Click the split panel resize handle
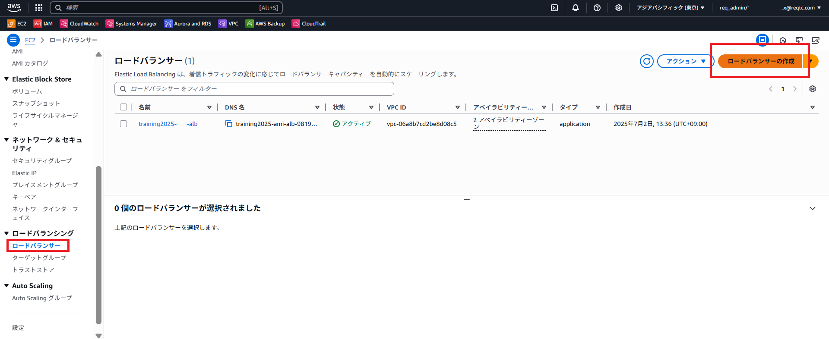This screenshot has height=339, width=829. [x=467, y=200]
